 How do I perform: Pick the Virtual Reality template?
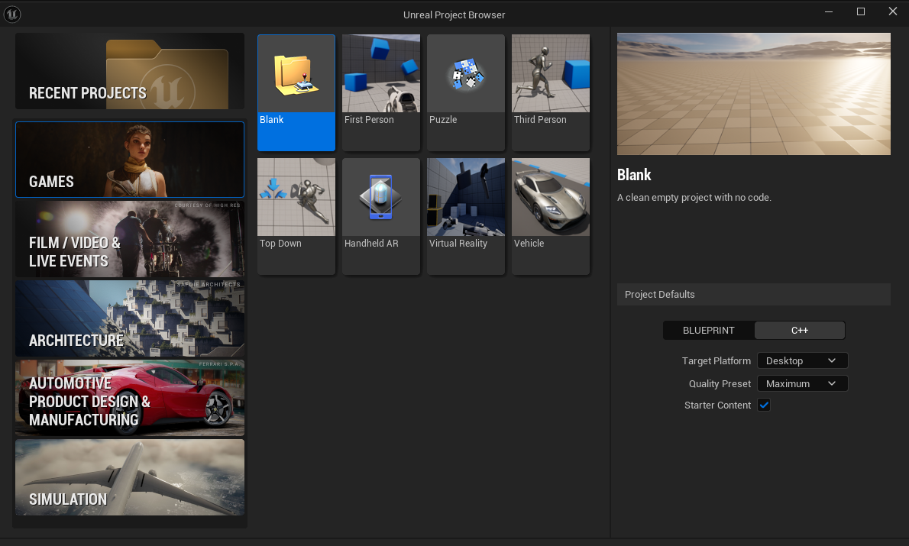pos(465,216)
